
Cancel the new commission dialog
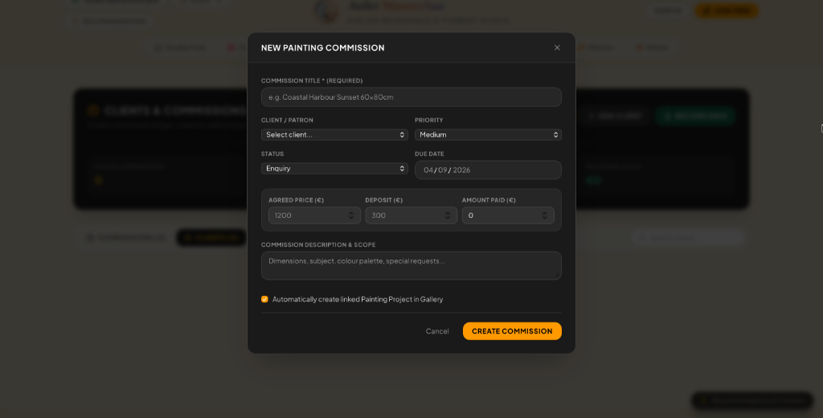pos(437,331)
